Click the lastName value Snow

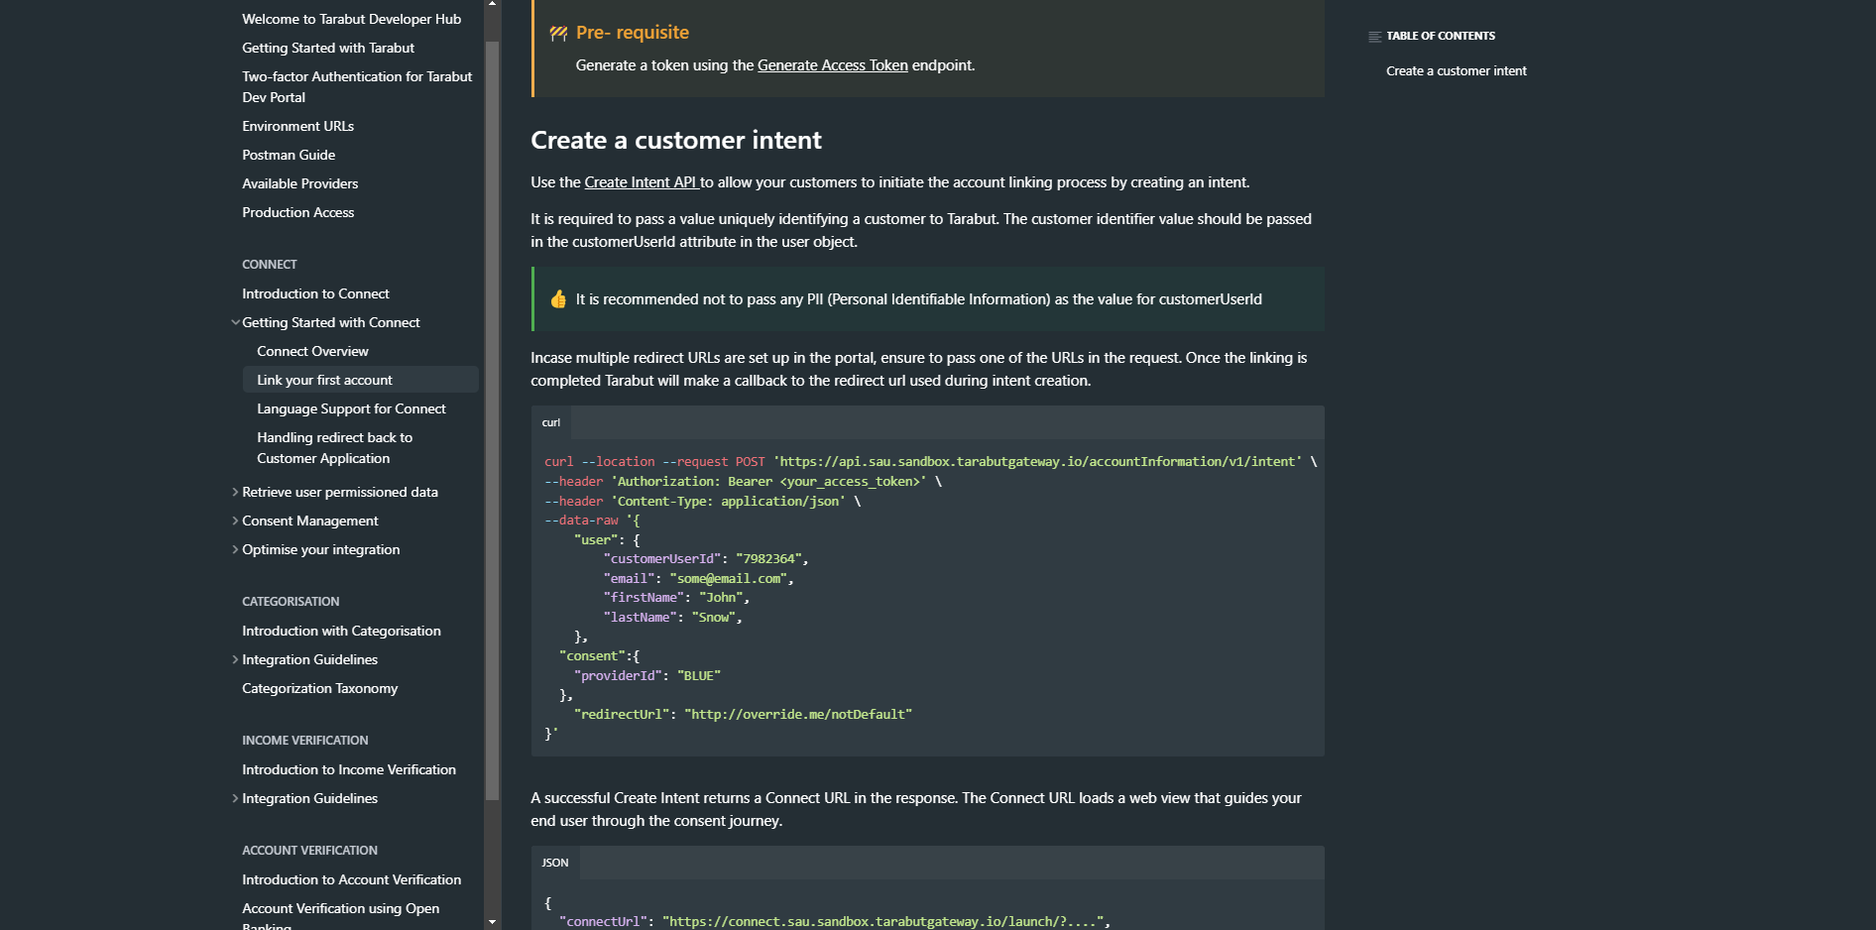[x=714, y=618]
